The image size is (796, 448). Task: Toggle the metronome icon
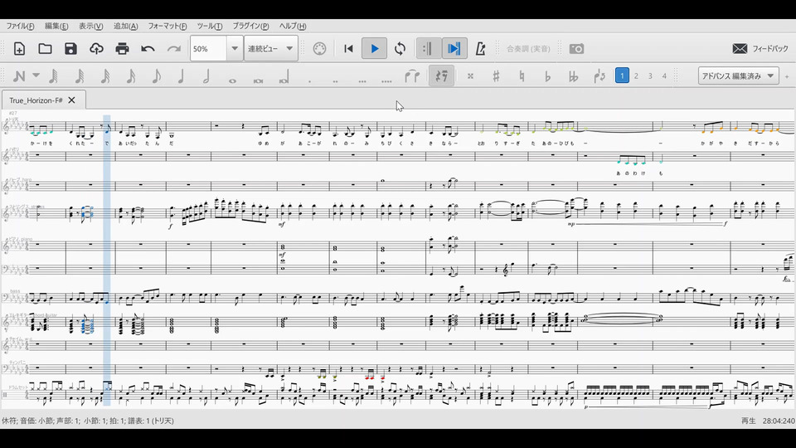[x=480, y=49]
